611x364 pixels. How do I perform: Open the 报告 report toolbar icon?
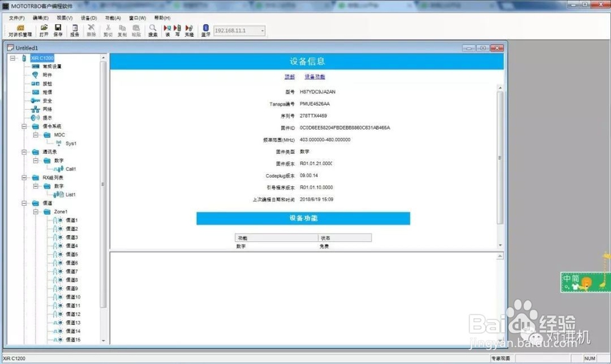(75, 31)
